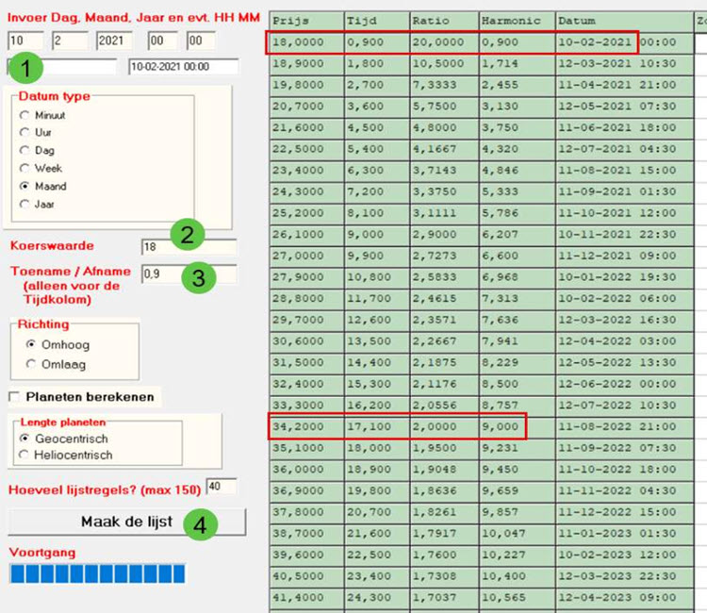Focus the Toename / Afname input field
The width and height of the screenshot is (707, 613).
click(x=189, y=273)
